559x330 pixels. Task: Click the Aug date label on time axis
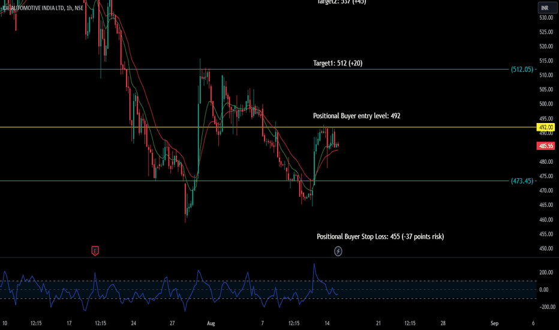coord(211,323)
